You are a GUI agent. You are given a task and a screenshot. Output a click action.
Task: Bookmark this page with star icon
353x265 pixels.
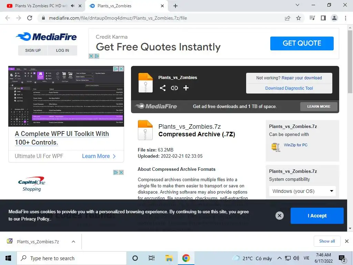pyautogui.click(x=299, y=18)
